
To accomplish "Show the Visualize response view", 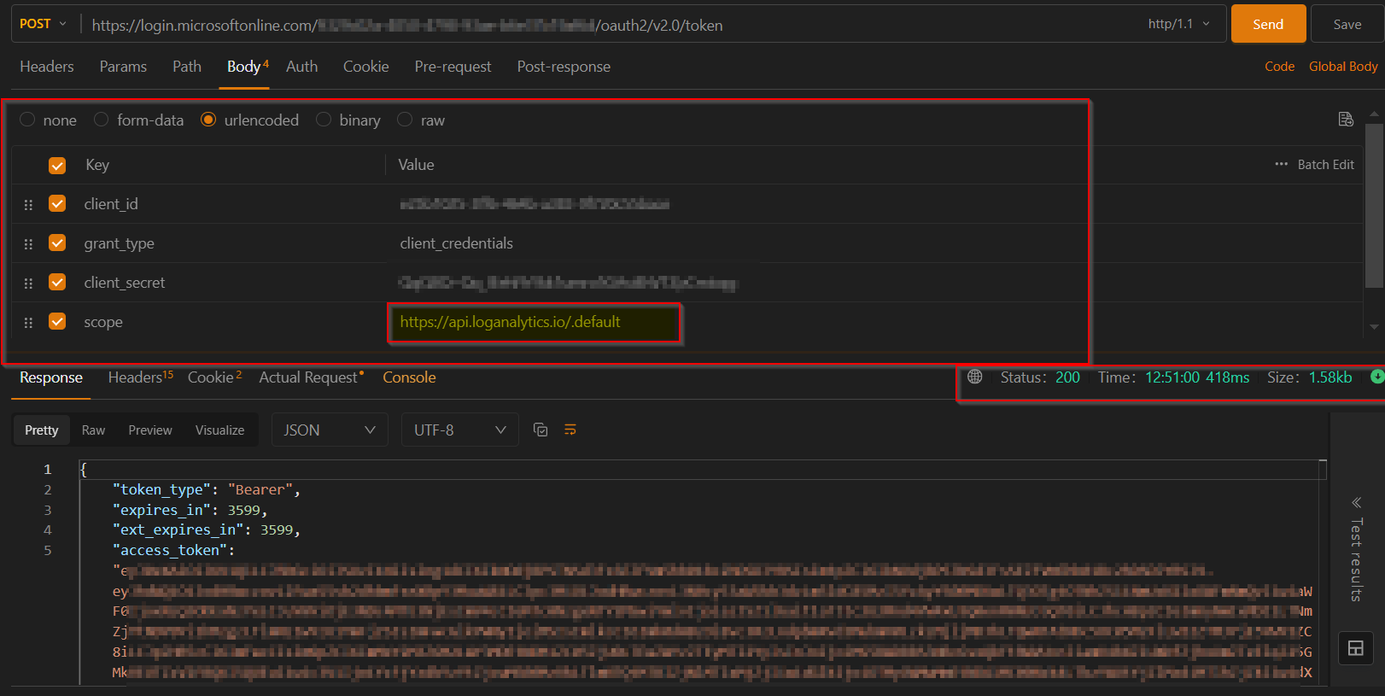I will [x=219, y=430].
